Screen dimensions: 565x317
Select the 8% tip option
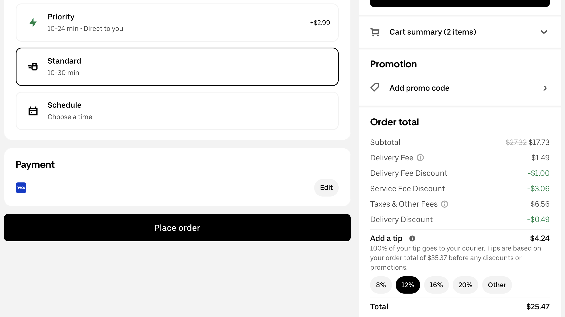381,285
